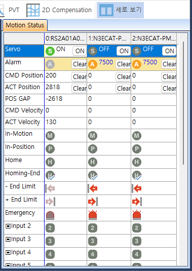
Task: Select column header 1:N3ECAT-P...
Action: click(x=109, y=38)
